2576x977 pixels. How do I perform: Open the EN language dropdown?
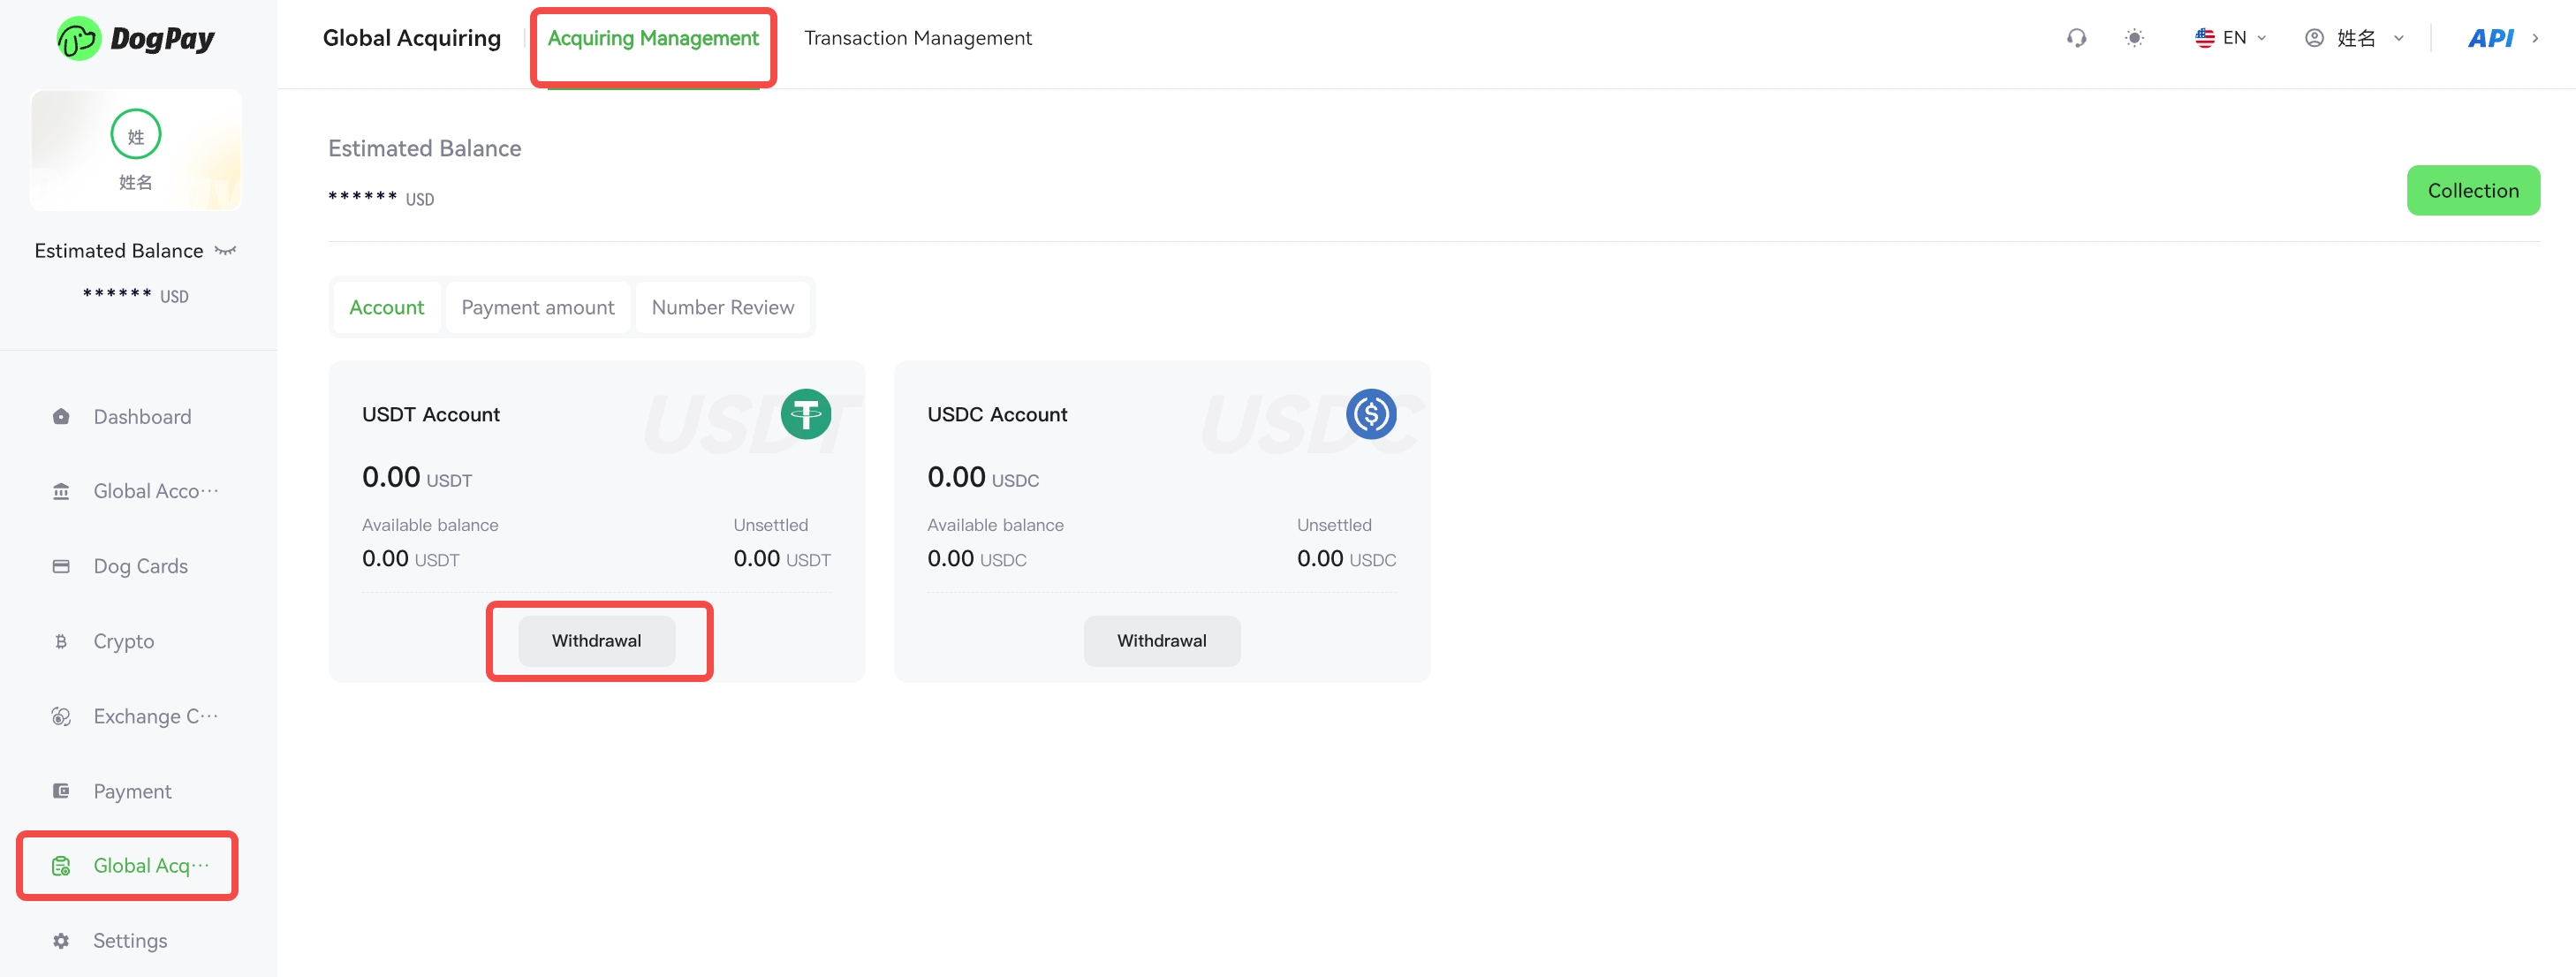[x=2231, y=38]
